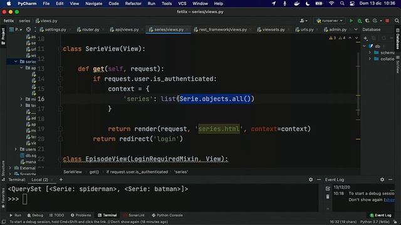
Task: Open Terminal panel settings gear
Action: tap(311, 179)
